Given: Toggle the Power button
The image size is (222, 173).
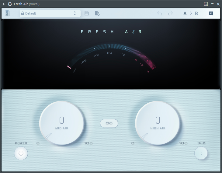Looking at the screenshot, I should click(x=21, y=153).
